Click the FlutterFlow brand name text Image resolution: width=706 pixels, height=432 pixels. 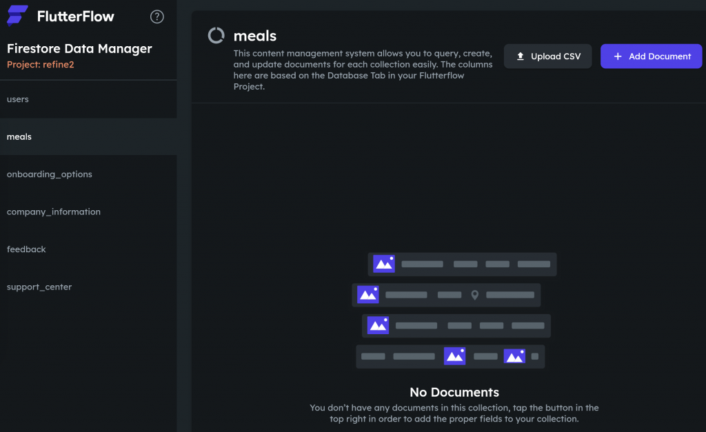pyautogui.click(x=76, y=17)
